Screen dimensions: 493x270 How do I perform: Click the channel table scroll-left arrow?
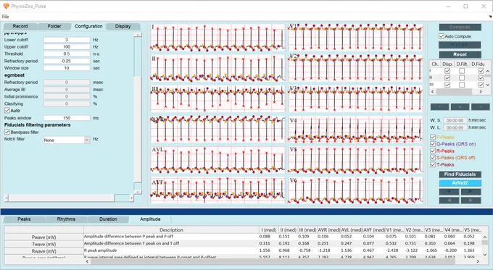pos(433,92)
